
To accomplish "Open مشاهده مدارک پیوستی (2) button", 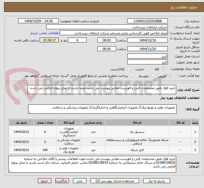I will (115, 181).
